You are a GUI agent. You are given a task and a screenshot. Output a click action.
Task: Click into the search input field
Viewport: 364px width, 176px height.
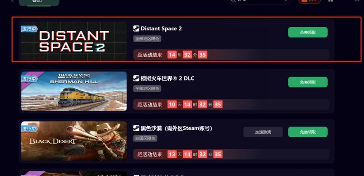[259, 1]
